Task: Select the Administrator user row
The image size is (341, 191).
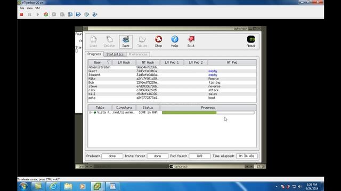Action: pos(172,67)
